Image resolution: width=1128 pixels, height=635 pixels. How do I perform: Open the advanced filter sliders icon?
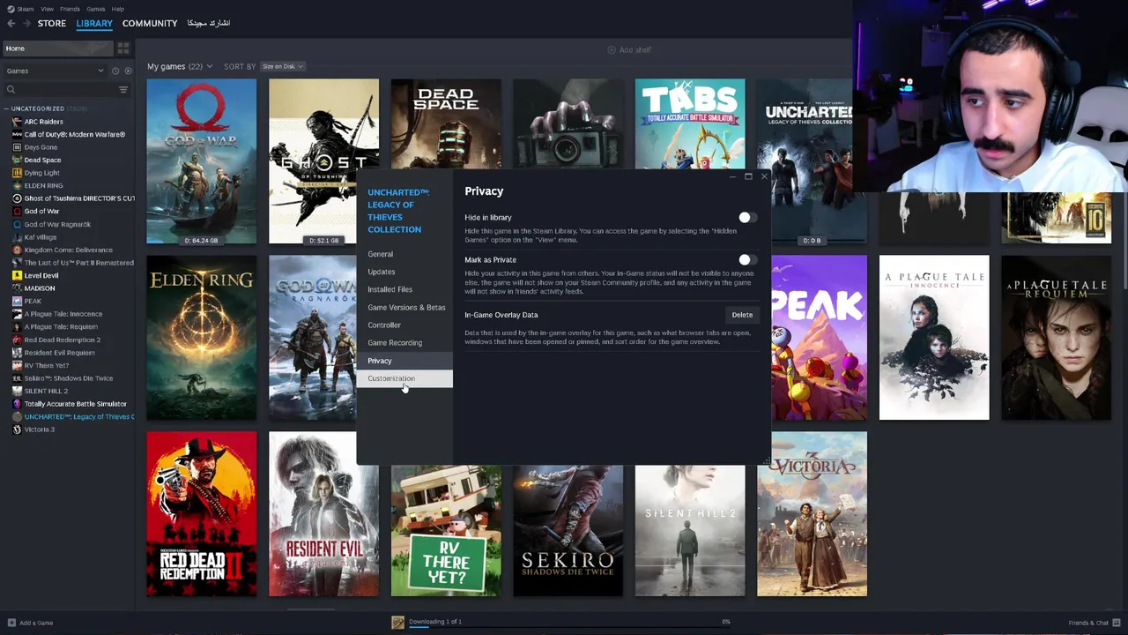(x=123, y=89)
